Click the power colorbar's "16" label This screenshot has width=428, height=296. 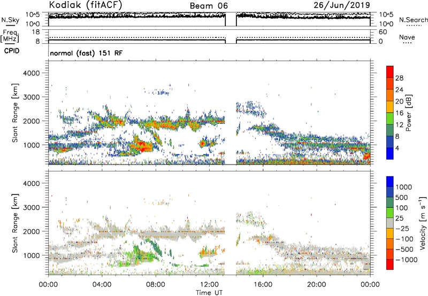(399, 113)
